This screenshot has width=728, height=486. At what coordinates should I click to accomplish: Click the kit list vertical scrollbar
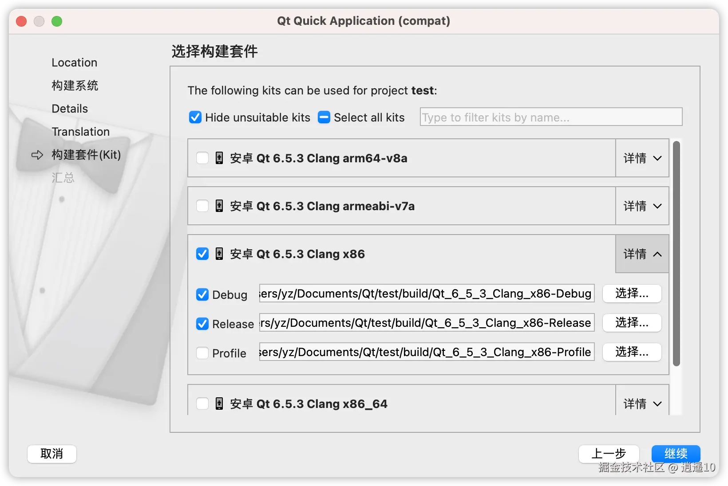[677, 254]
